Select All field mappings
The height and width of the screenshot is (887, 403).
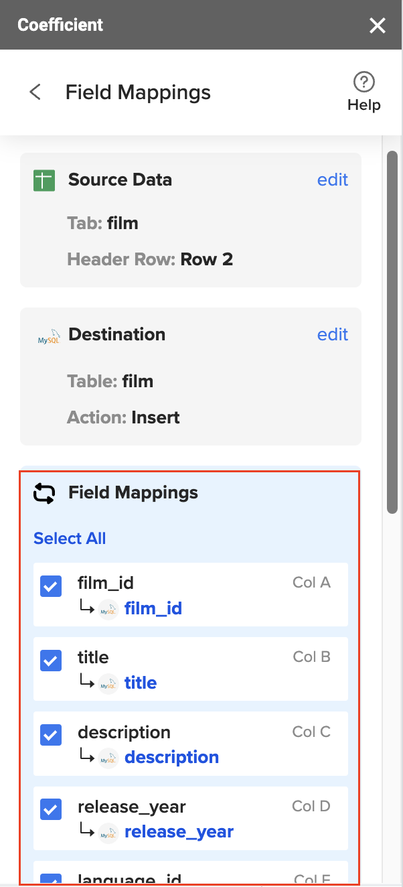69,538
